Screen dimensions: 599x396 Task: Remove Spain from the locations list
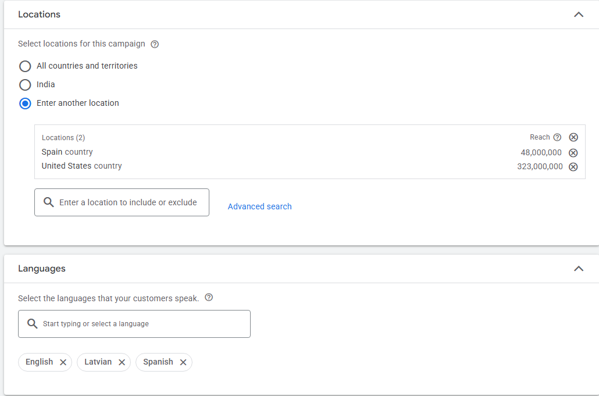click(573, 152)
